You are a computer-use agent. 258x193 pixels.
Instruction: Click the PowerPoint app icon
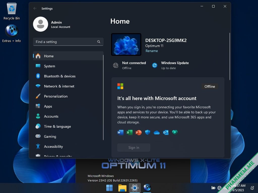point(139,132)
